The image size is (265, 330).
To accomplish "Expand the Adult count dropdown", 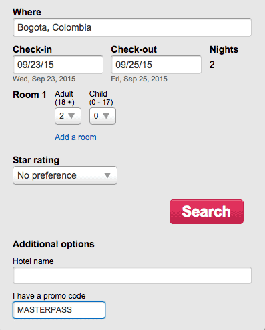I will pos(68,116).
